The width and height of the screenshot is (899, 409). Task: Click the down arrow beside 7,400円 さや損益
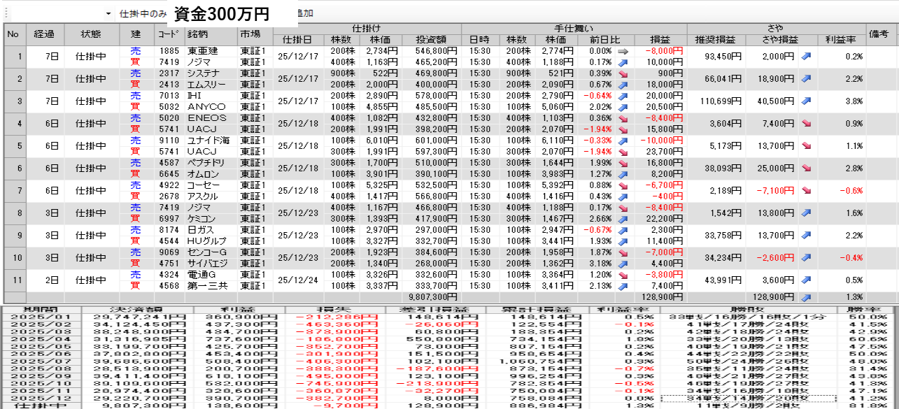(x=806, y=123)
